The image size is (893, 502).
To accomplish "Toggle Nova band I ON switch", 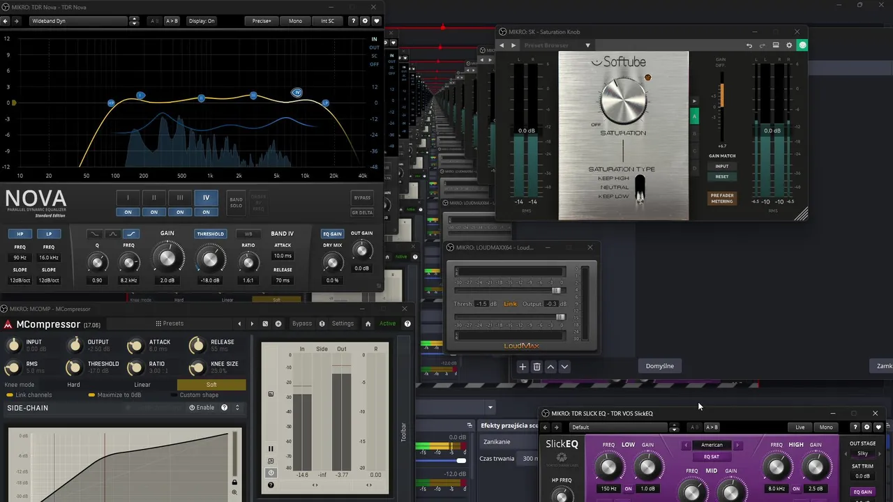I will click(128, 212).
